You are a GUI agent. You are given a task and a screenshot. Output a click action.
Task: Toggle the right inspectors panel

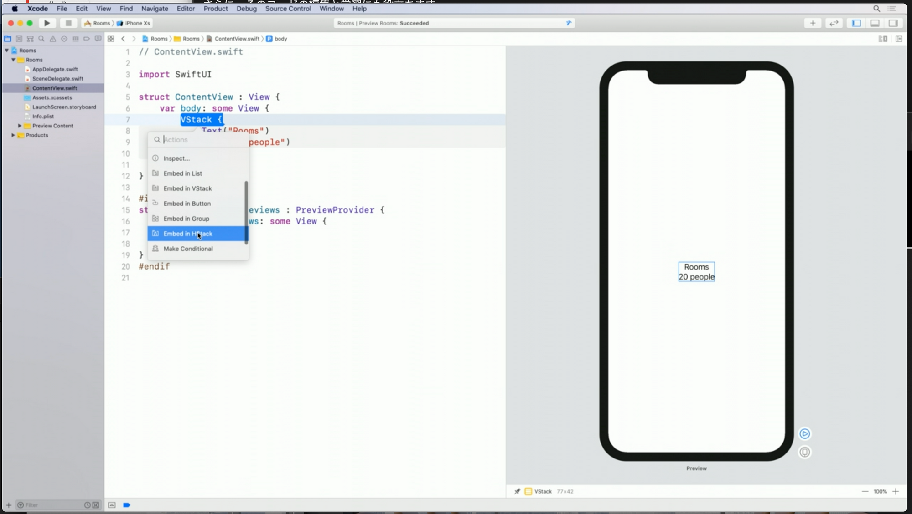tap(893, 23)
